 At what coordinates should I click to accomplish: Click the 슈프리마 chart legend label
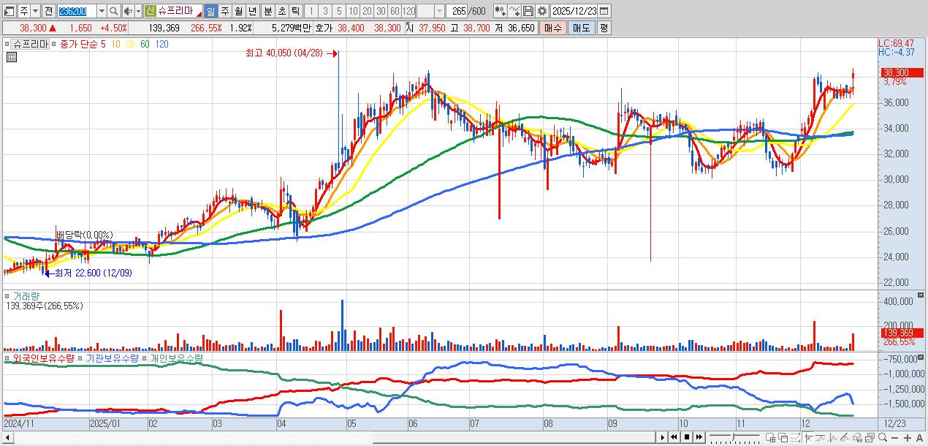[x=31, y=44]
